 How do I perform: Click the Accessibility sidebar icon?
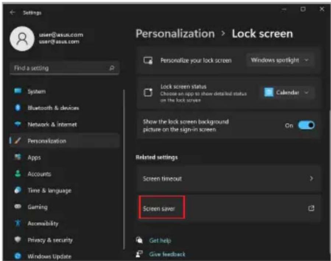18,223
